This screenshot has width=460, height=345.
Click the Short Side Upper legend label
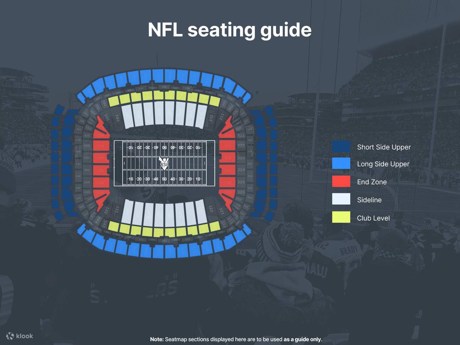(x=384, y=147)
